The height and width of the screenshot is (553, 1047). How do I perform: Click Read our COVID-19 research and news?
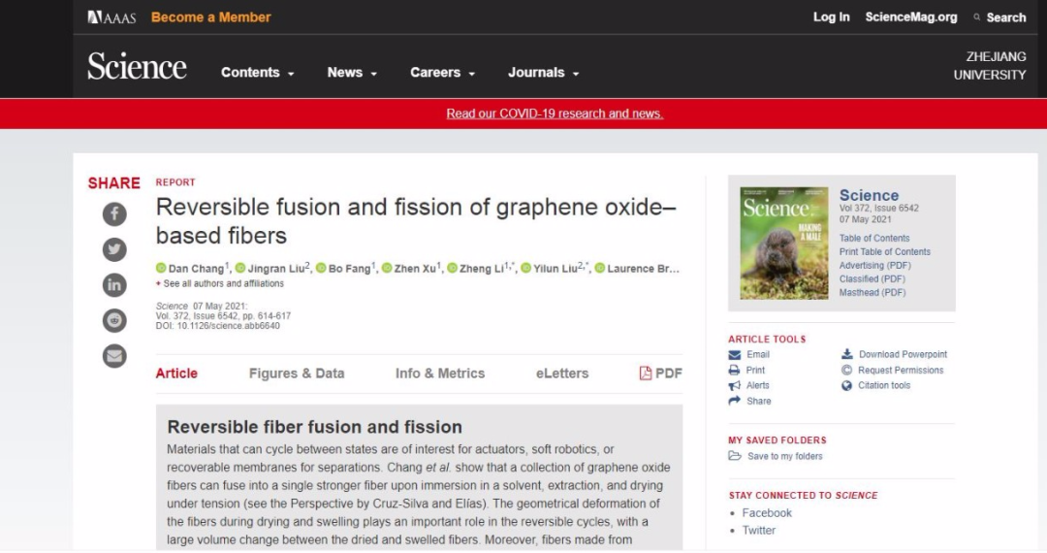point(555,114)
